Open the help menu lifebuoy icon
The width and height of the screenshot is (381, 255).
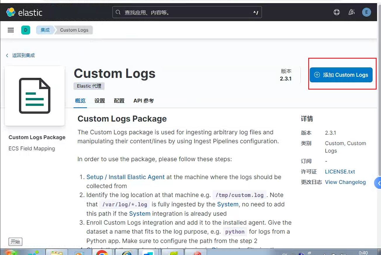[x=337, y=12]
